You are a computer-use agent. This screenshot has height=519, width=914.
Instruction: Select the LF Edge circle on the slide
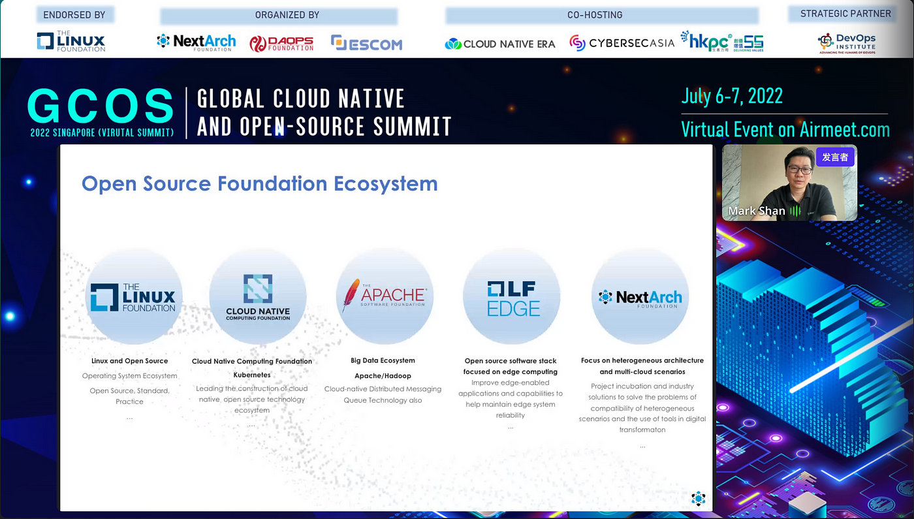coord(512,296)
